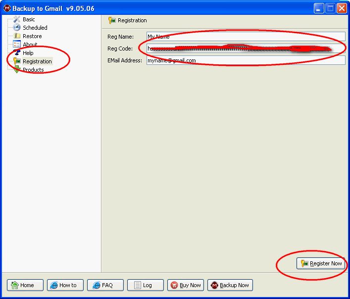This screenshot has width=350, height=299.
Task: Open the How to guide button
Action: tap(65, 285)
